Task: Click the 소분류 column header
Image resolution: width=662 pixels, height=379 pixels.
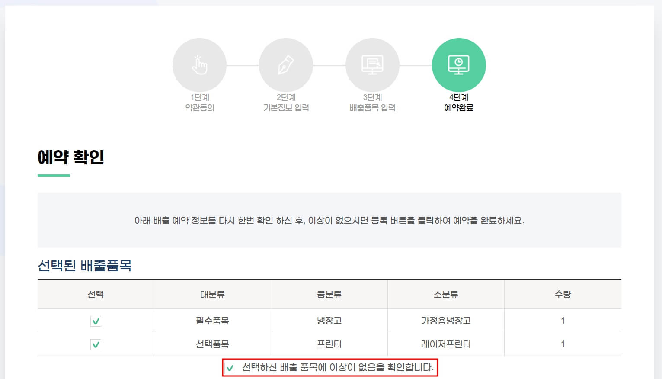Action: tap(446, 294)
